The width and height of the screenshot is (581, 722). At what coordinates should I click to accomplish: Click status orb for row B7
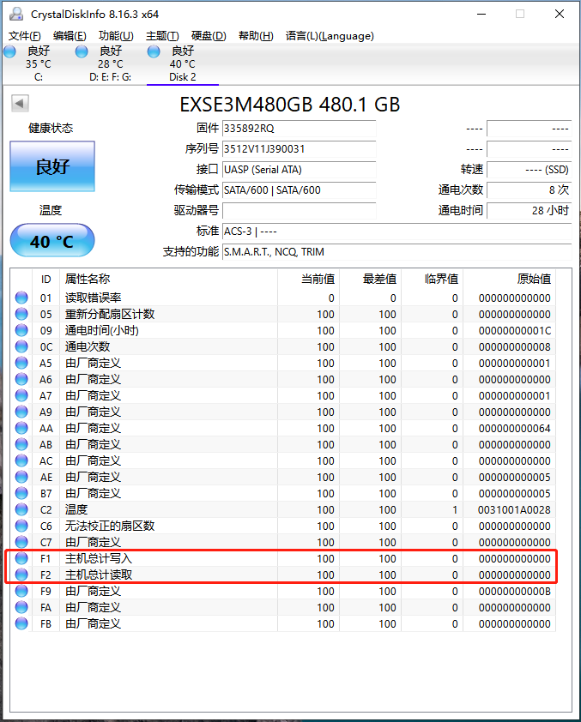pos(21,493)
